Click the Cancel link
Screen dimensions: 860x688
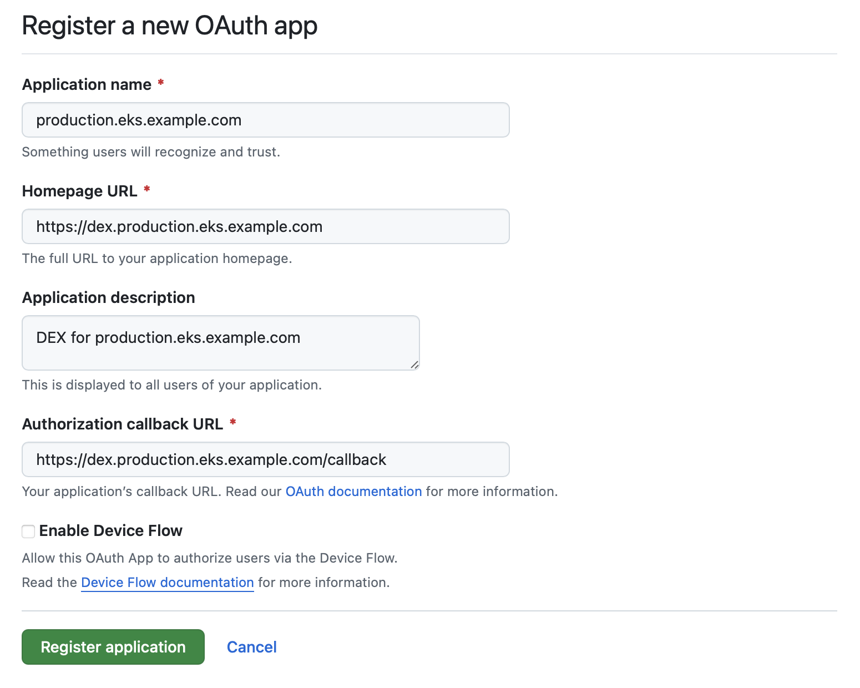coord(251,646)
